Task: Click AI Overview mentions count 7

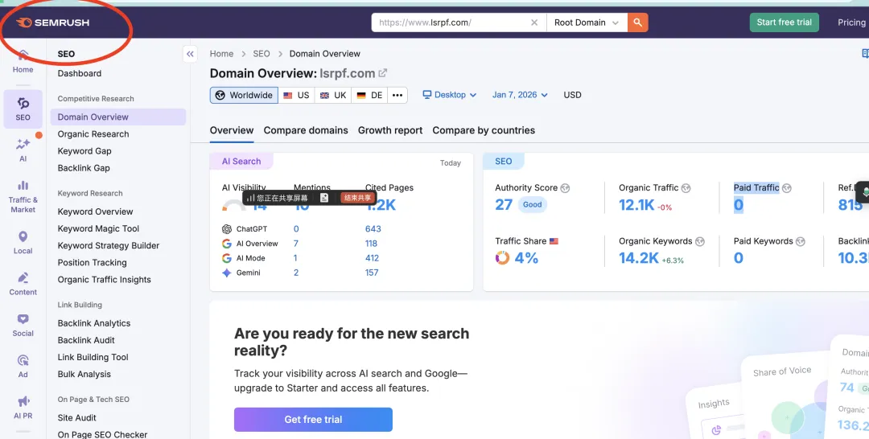Action: [296, 244]
